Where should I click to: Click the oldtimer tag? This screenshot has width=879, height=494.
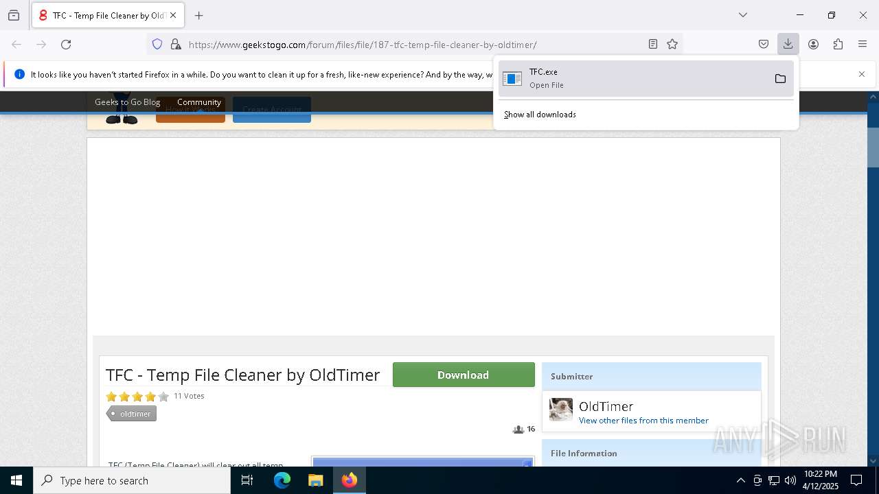tap(132, 414)
